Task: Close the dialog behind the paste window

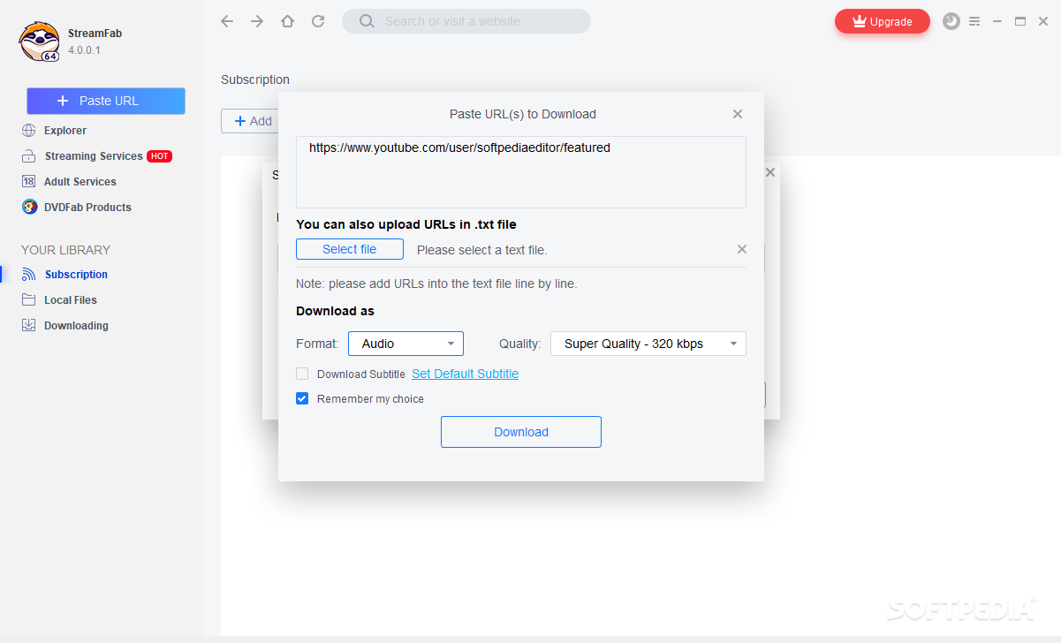Action: (x=770, y=172)
